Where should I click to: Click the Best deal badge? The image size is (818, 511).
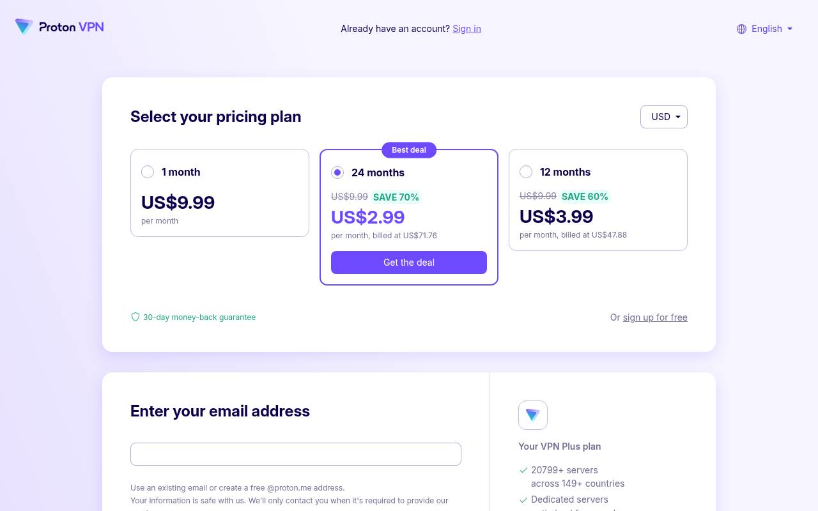click(x=409, y=150)
